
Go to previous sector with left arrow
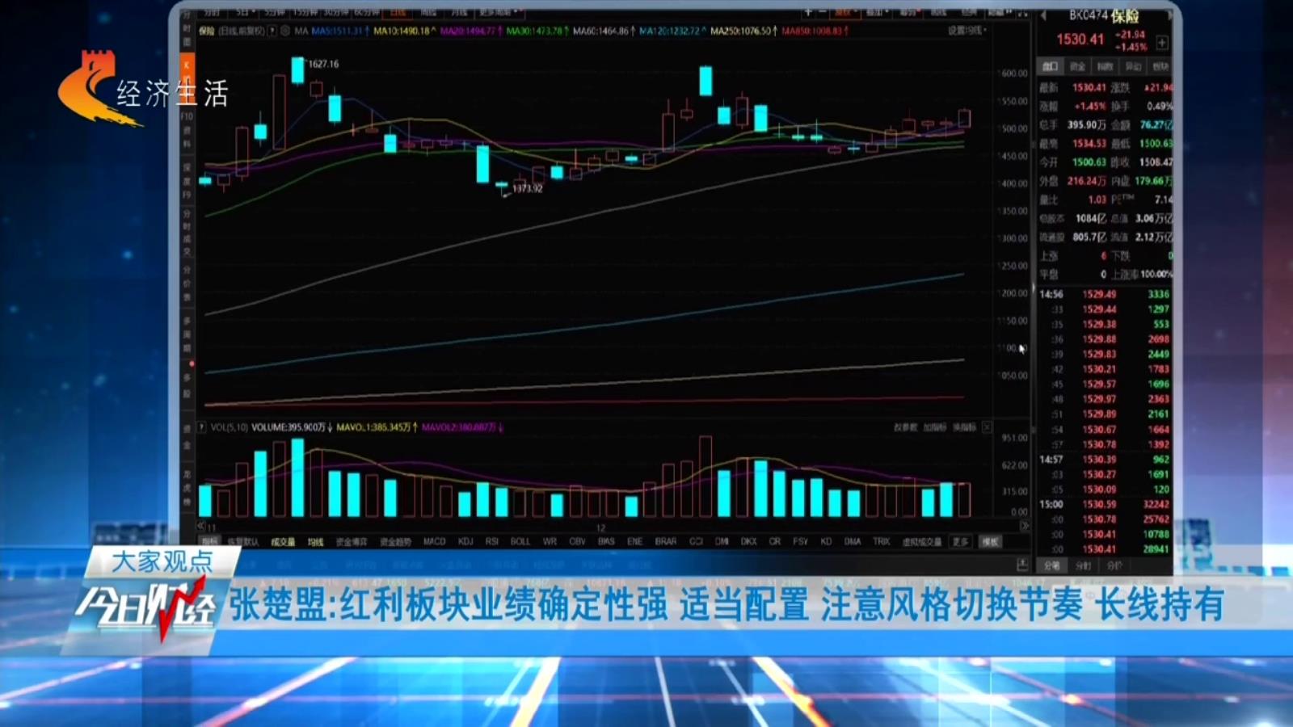1043,15
